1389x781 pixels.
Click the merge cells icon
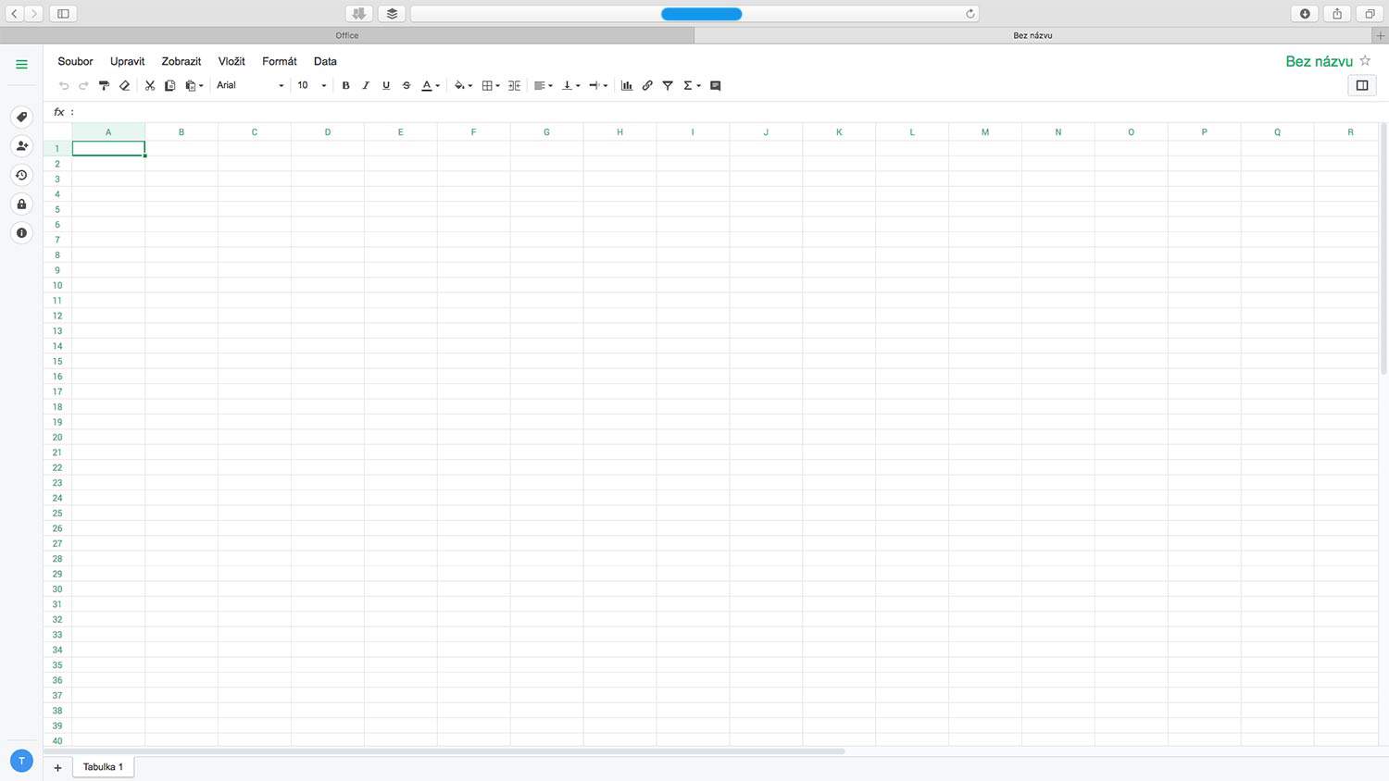(515, 86)
